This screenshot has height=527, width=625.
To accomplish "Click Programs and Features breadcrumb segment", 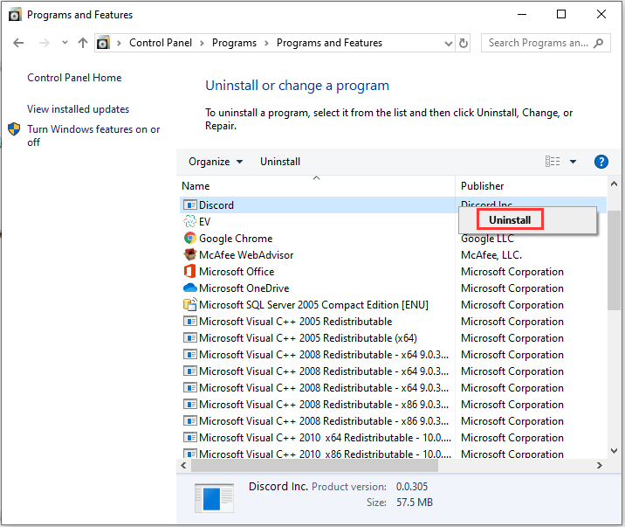I will (x=329, y=43).
